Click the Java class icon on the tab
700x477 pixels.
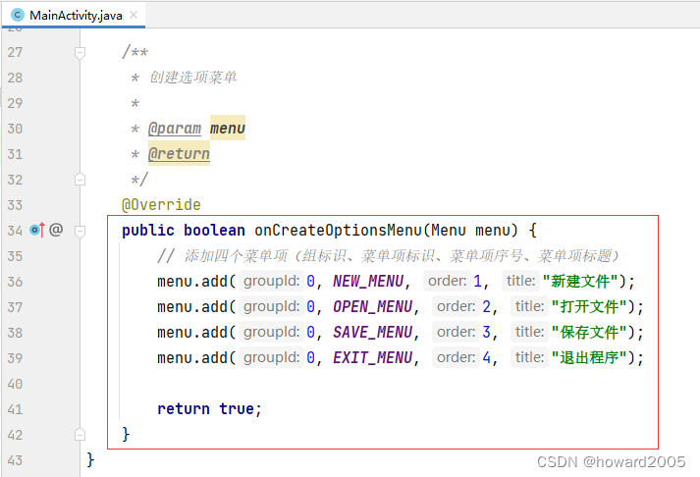tap(18, 15)
